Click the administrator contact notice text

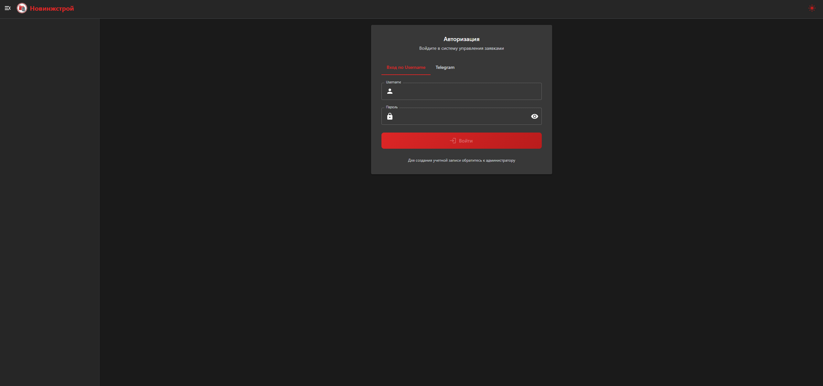(x=461, y=160)
